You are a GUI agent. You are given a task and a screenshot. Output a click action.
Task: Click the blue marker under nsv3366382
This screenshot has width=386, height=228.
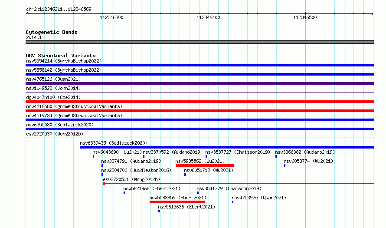click(x=276, y=156)
